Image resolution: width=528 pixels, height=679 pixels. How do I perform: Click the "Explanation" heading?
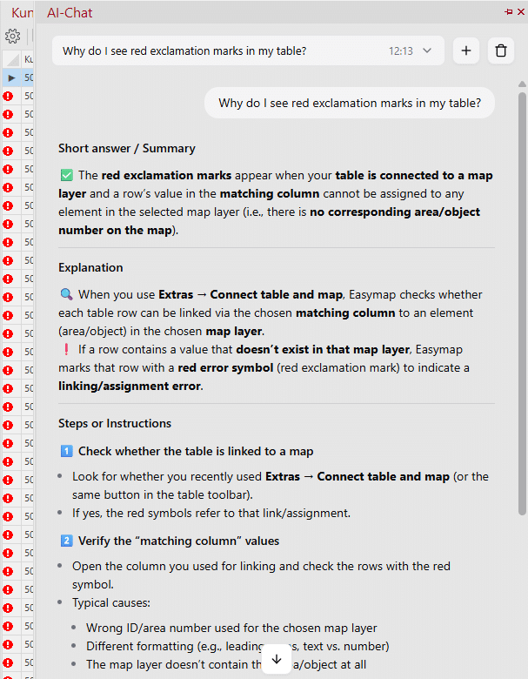click(x=90, y=267)
